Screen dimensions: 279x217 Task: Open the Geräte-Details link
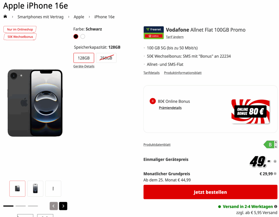(84, 66)
